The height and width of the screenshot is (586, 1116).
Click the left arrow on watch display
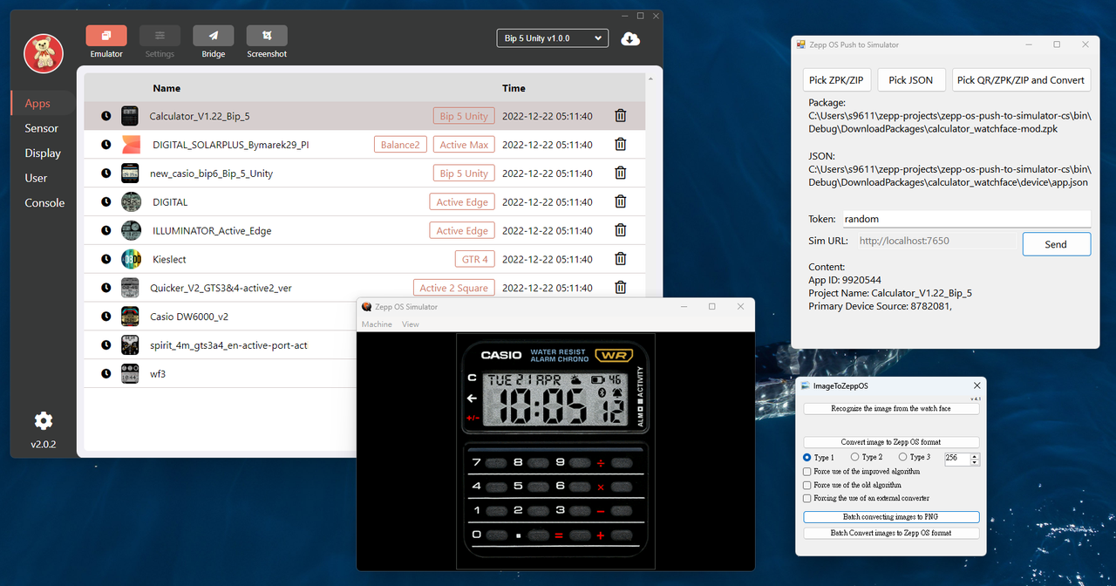(x=472, y=399)
